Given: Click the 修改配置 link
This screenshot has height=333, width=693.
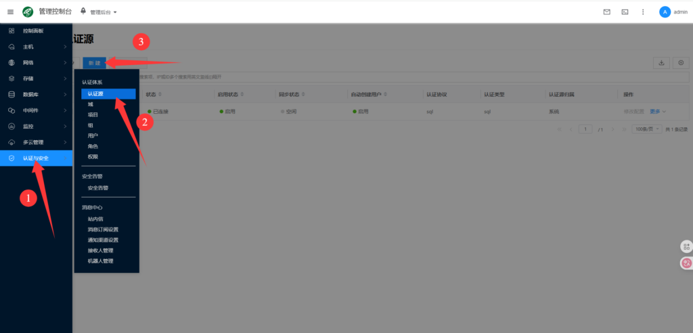Looking at the screenshot, I should (x=634, y=111).
